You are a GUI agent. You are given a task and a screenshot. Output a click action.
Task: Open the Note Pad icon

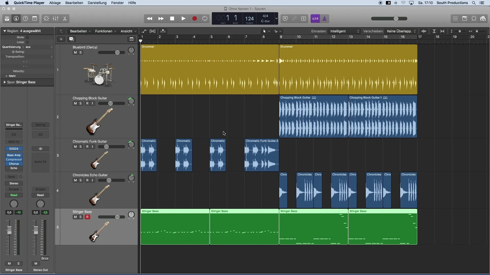(x=465, y=19)
